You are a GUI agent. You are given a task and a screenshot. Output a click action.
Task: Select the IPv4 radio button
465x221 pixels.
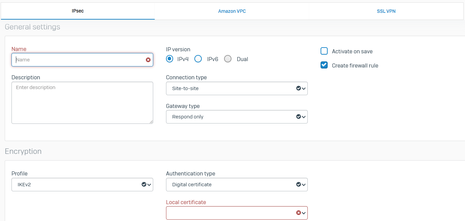[x=169, y=59]
